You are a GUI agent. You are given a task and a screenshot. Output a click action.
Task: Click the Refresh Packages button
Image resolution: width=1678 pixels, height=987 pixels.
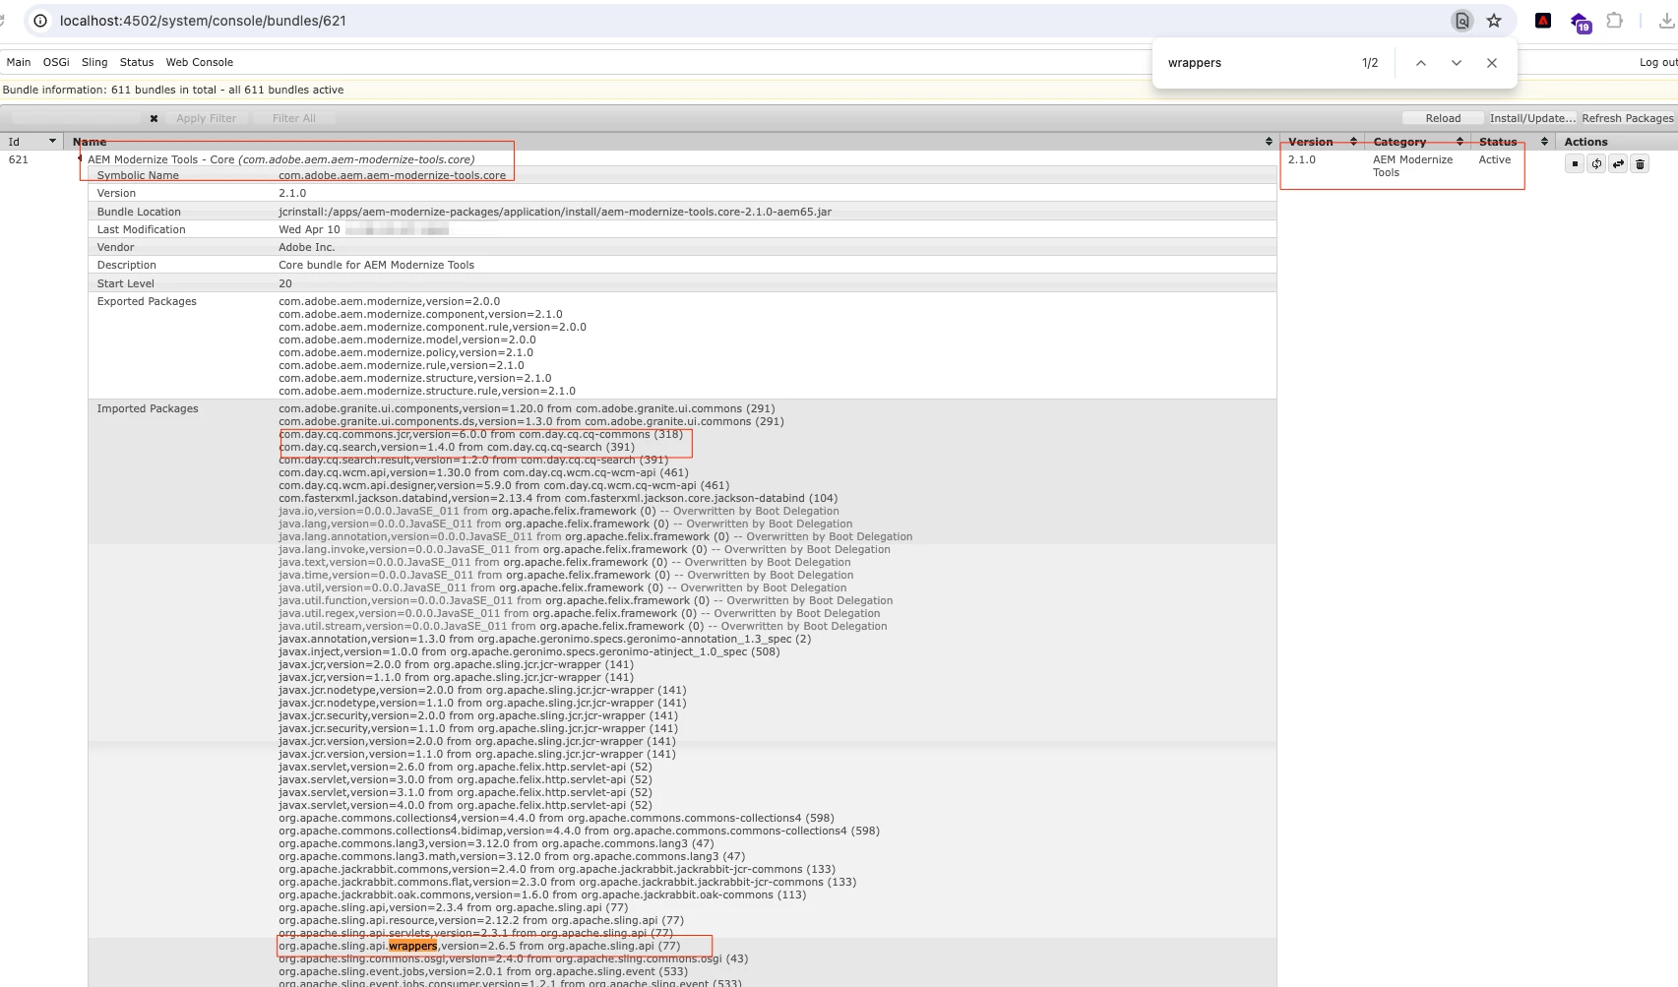(x=1628, y=118)
